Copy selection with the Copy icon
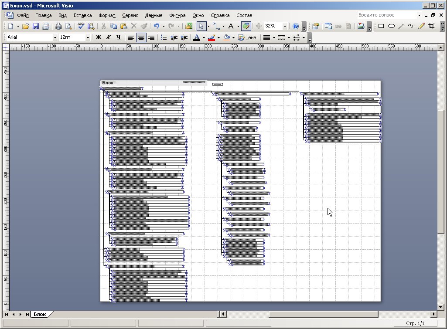This screenshot has width=447, height=329. coord(113,26)
